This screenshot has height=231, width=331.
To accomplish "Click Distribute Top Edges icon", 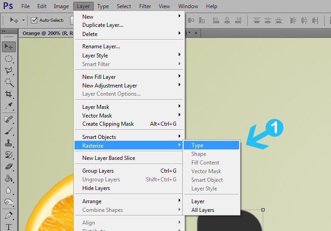I will [257, 21].
